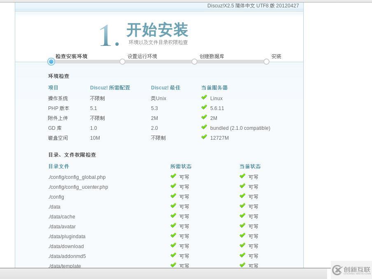This screenshot has height=279, width=372.
Task: Click the final step circle for 安装
Action: (266, 61)
